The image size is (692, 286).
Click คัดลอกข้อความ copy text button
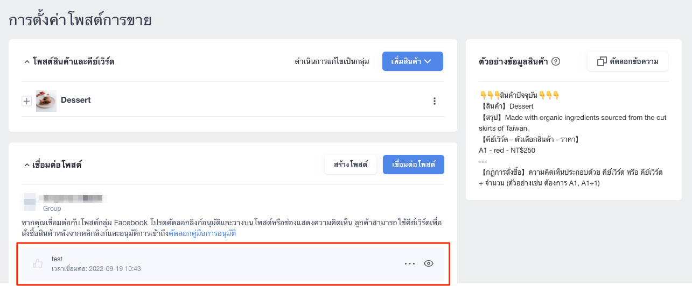pos(627,62)
